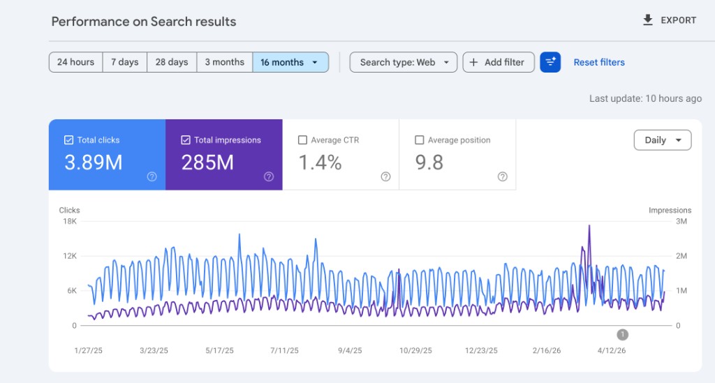The width and height of the screenshot is (715, 383).
Task: Click the 1.4% average CTR value
Action: coord(320,163)
